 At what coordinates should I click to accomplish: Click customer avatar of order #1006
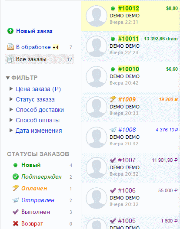pos(97,198)
